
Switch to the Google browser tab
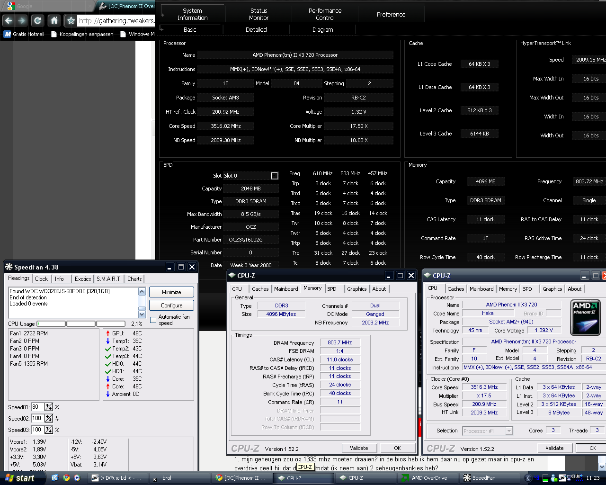pos(47,6)
